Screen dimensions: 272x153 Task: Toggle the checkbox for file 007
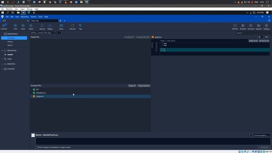(x=34, y=90)
